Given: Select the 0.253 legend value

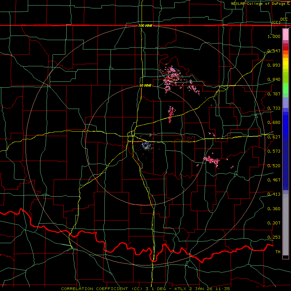Looking at the screenshot, I should 274,237.
